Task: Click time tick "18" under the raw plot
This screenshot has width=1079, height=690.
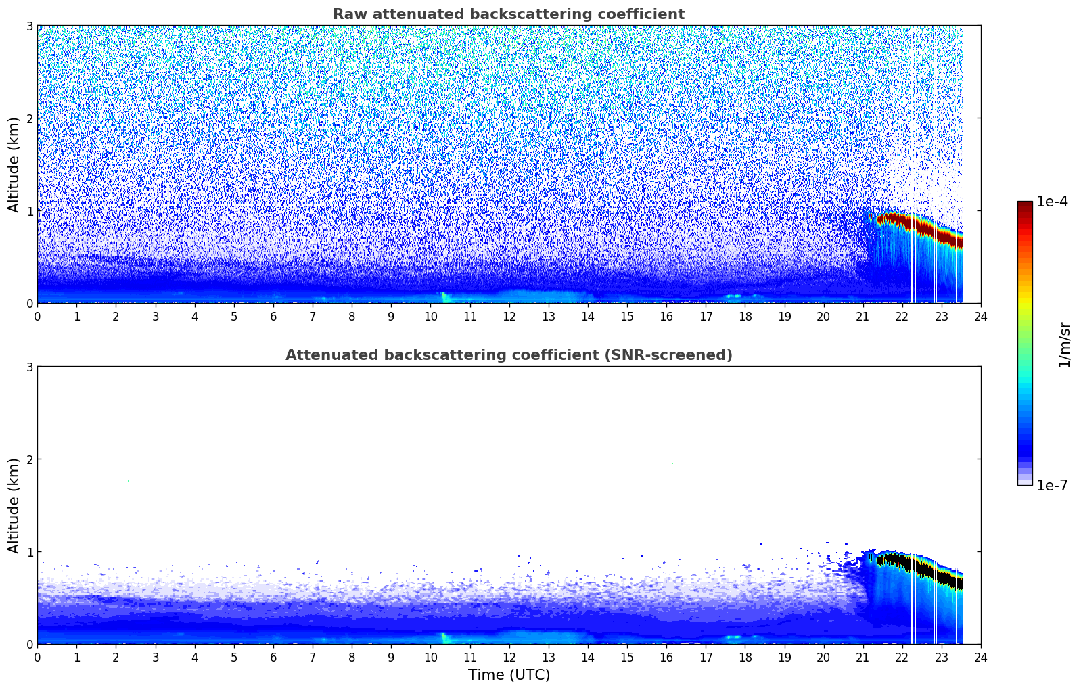Action: pos(745,316)
